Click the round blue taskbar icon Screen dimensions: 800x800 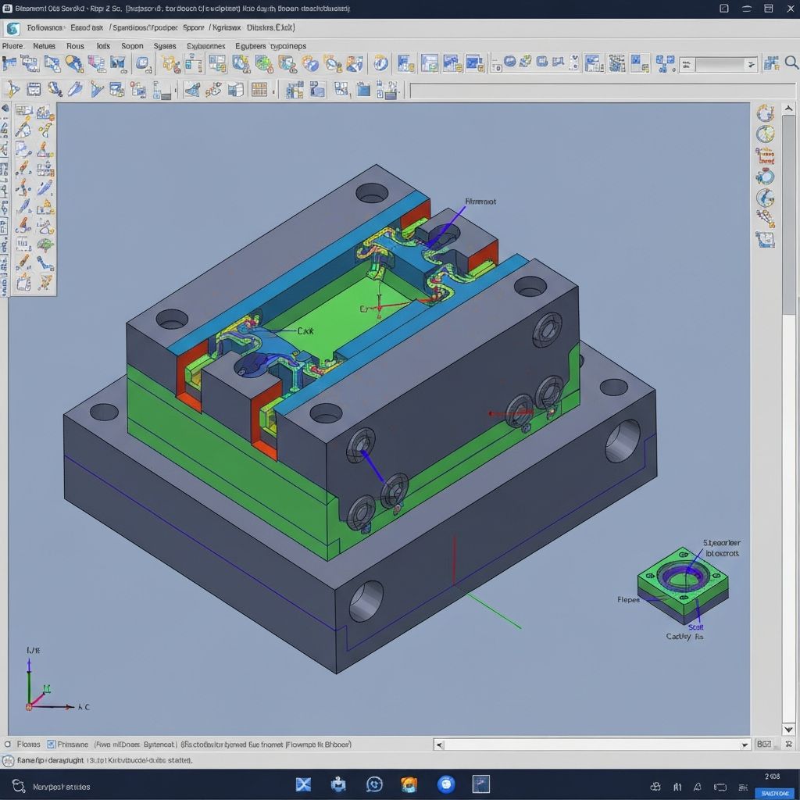[x=446, y=784]
